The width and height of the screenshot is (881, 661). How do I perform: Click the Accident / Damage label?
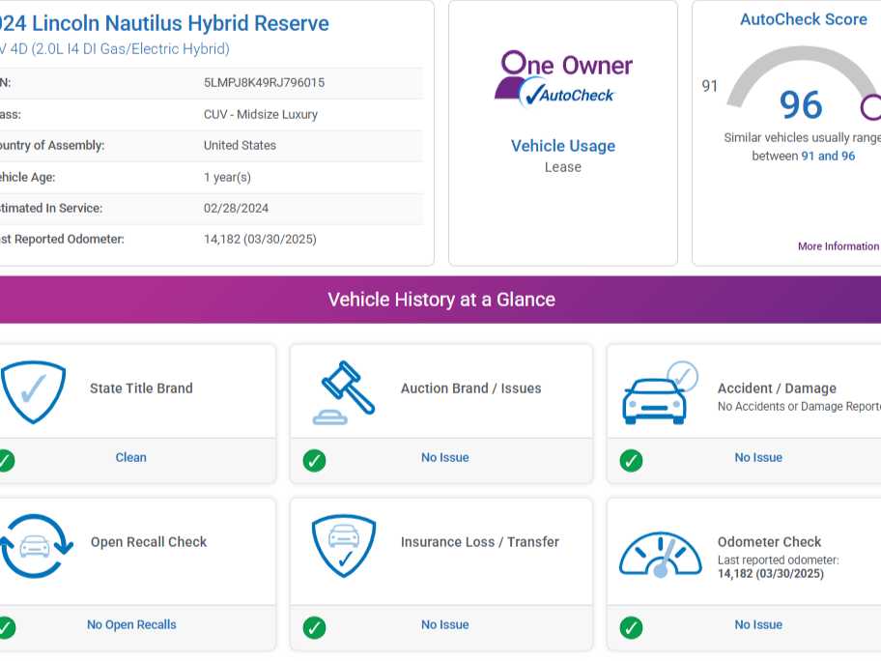tap(777, 388)
